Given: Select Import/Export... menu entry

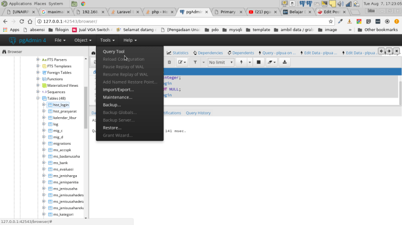Looking at the screenshot, I should (x=118, y=89).
